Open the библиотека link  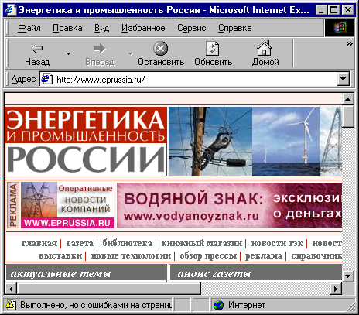[x=128, y=243]
